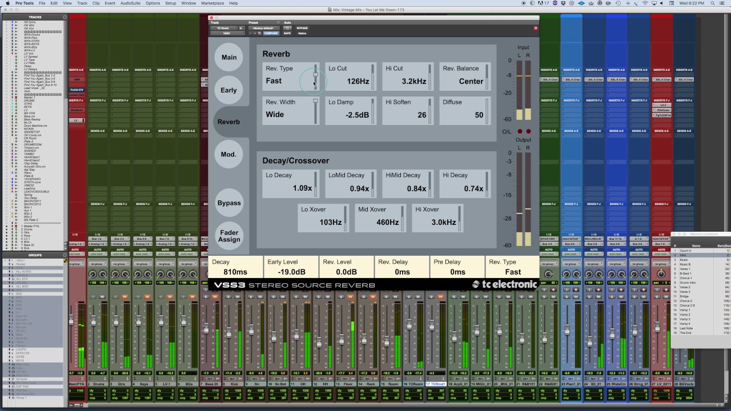Select the Decay 810ms bottom field
Screen dimensions: 731x411
(x=236, y=267)
